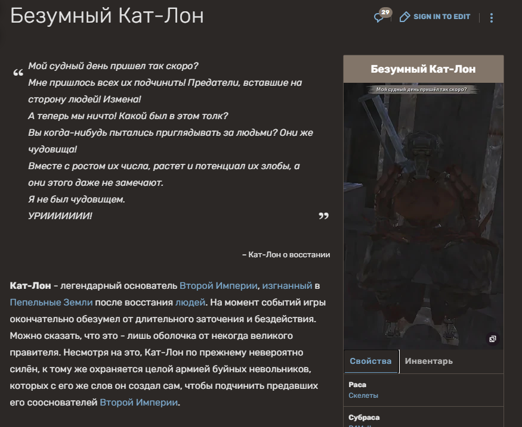Click the Кат-Лон character image

click(x=424, y=216)
